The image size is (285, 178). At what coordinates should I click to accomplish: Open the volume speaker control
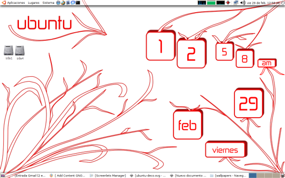[243, 3]
